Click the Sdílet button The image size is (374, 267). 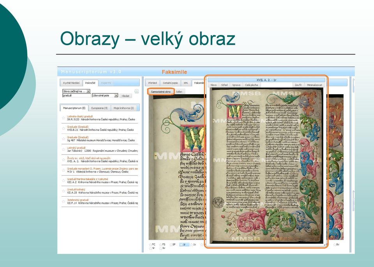click(x=179, y=92)
